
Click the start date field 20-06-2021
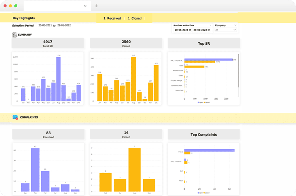click(x=180, y=30)
